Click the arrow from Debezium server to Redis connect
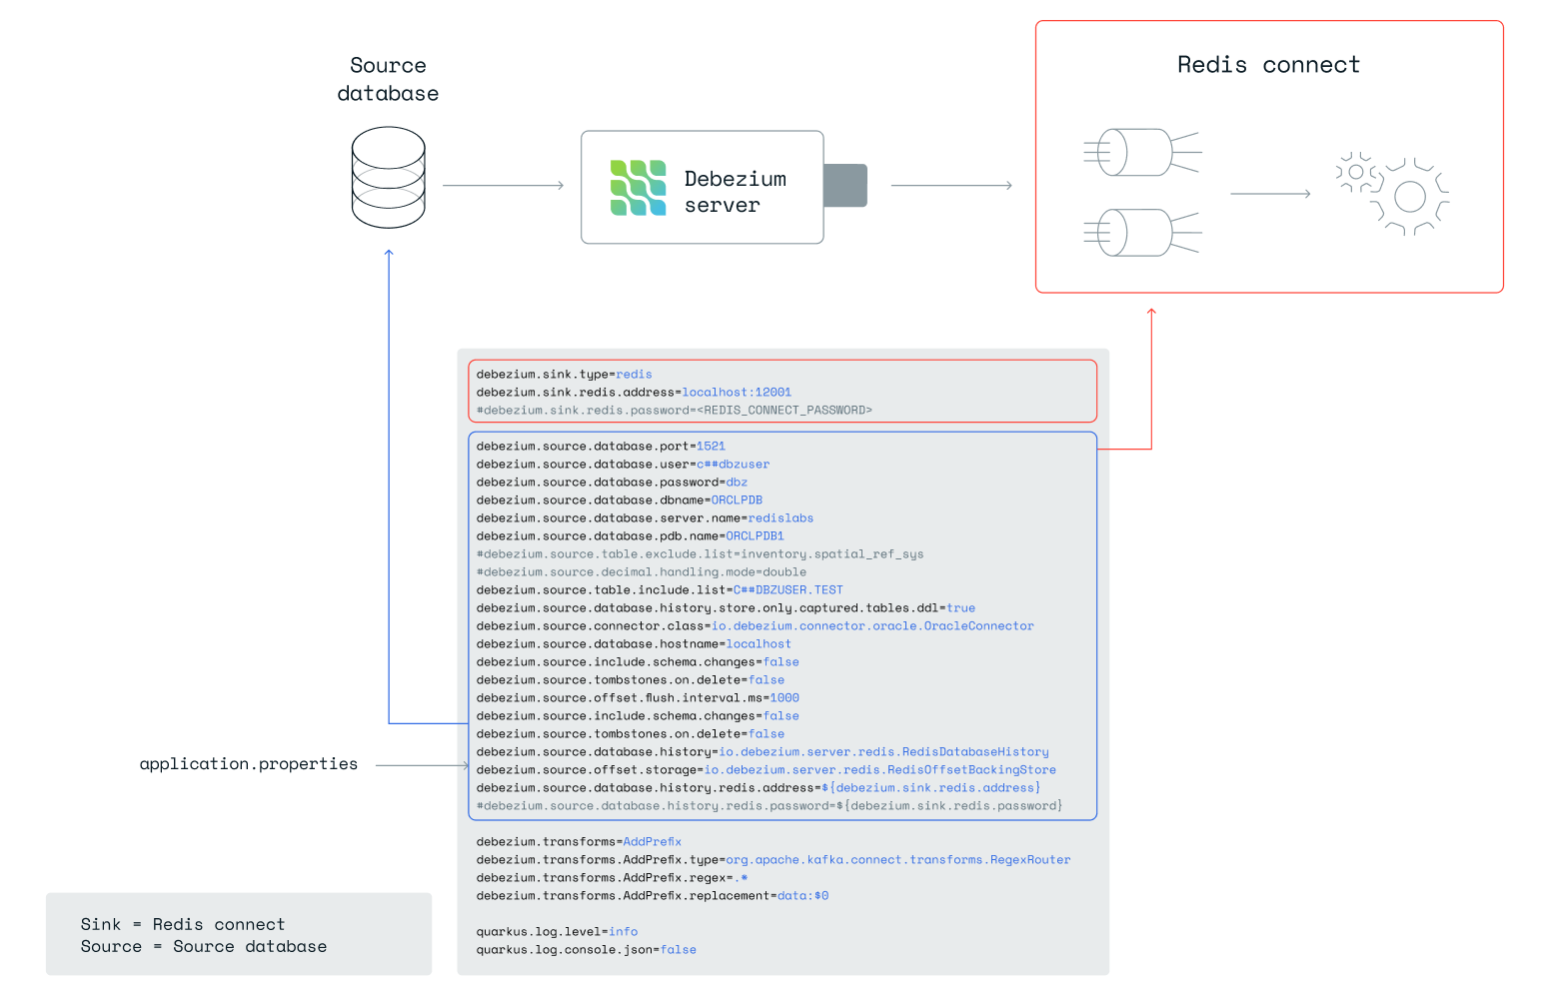The image size is (1548, 995). pos(951,185)
